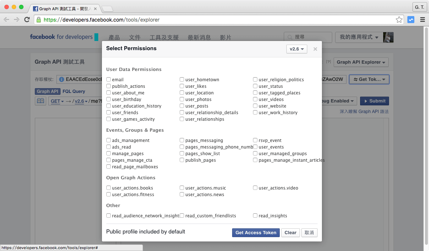The image size is (429, 251).
Task: Click the book icon beside GET
Action: tap(40, 101)
